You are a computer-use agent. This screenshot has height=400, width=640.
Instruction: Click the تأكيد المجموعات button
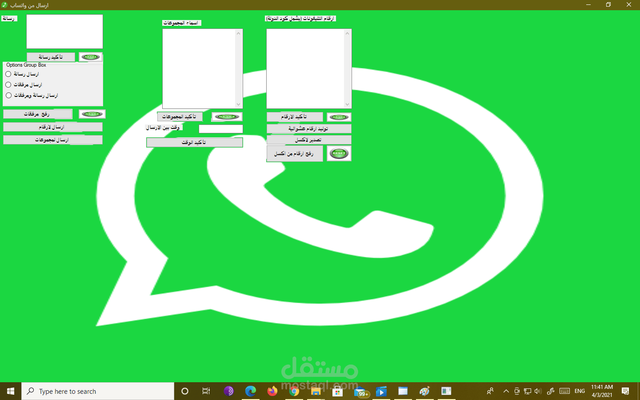[180, 117]
